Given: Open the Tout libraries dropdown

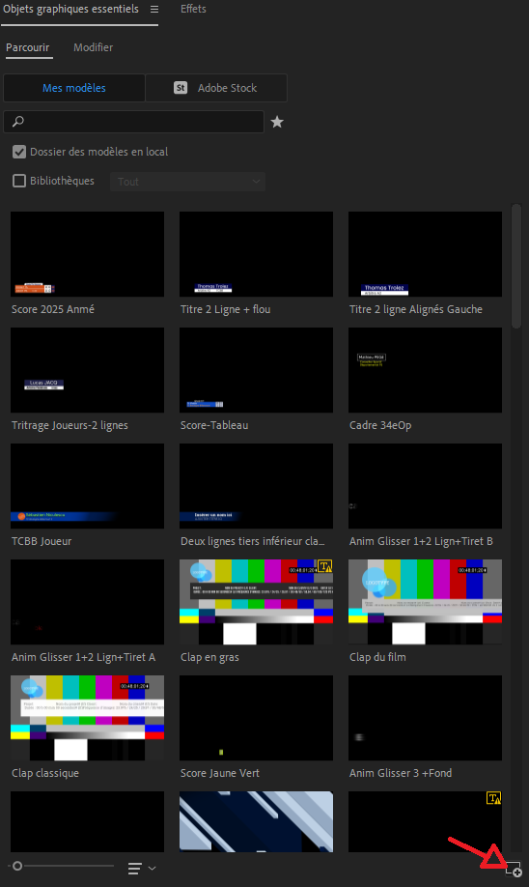Looking at the screenshot, I should click(x=187, y=182).
